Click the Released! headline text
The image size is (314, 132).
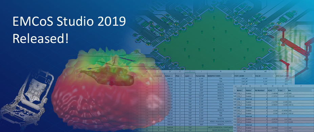point(40,39)
